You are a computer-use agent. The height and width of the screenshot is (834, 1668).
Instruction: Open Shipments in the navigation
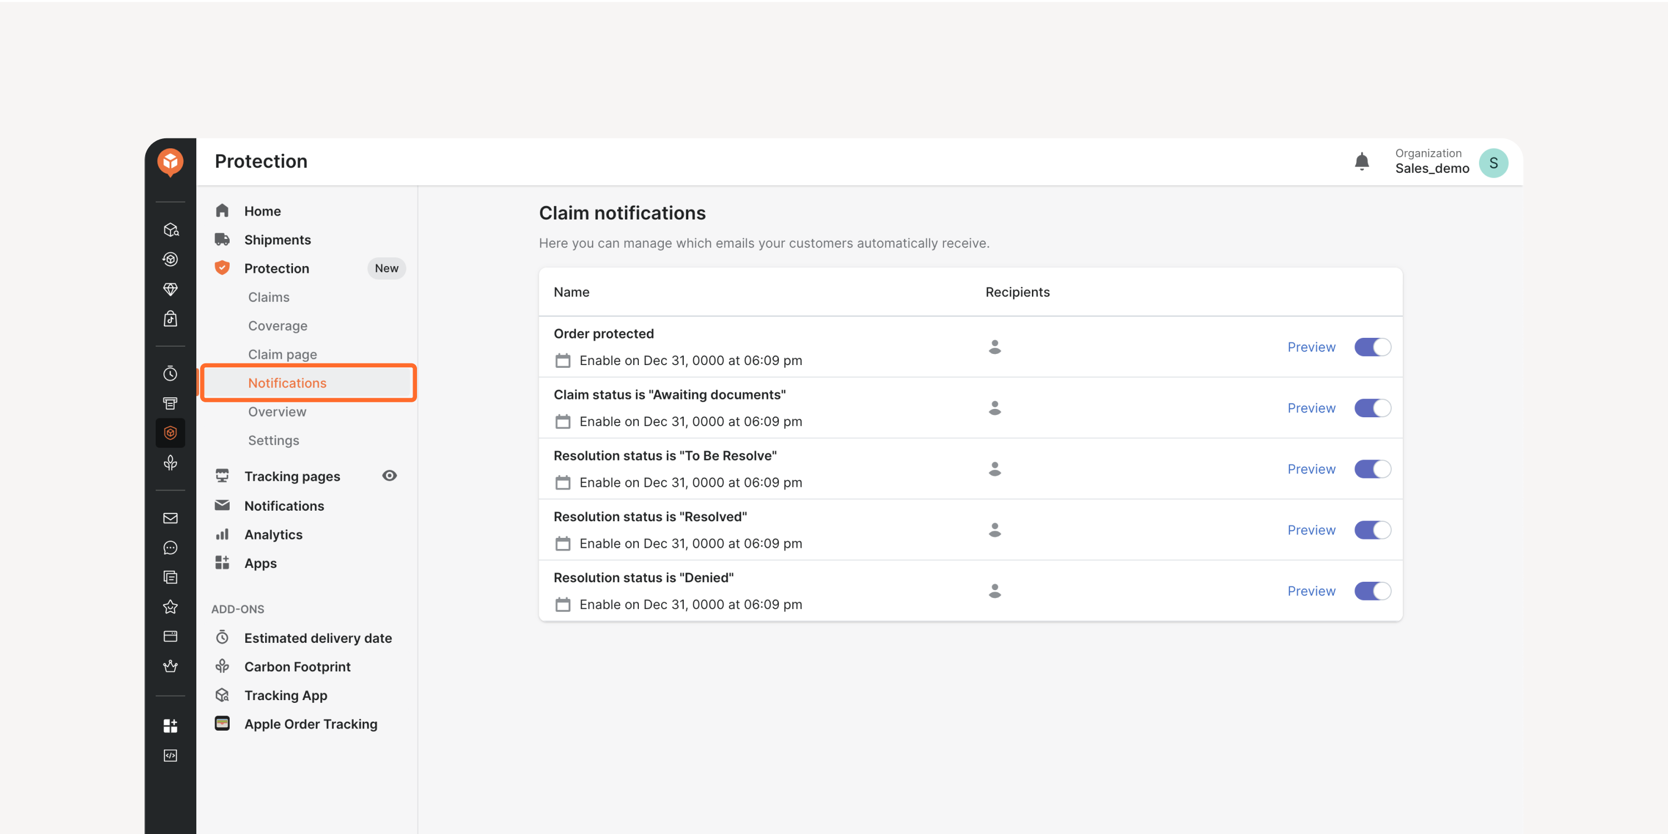277,239
